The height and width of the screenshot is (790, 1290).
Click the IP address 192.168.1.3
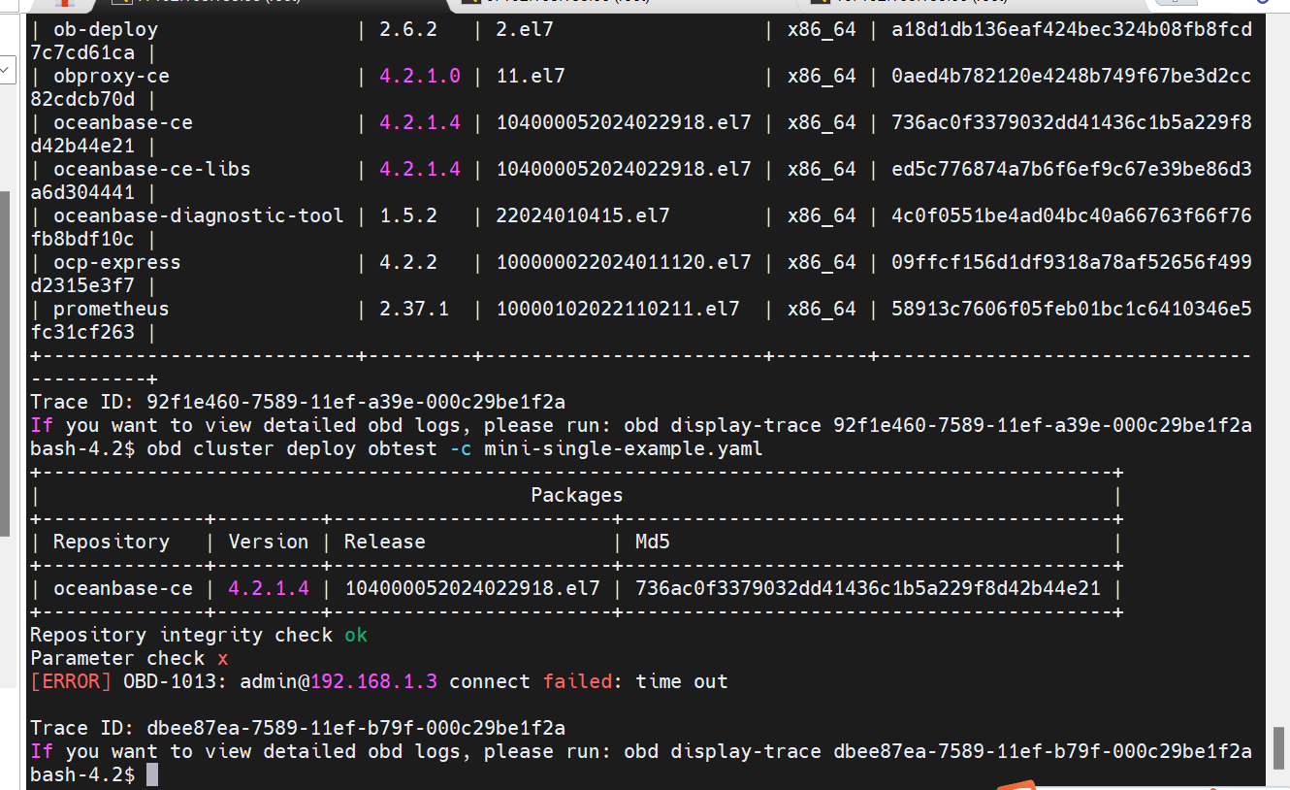pos(372,681)
